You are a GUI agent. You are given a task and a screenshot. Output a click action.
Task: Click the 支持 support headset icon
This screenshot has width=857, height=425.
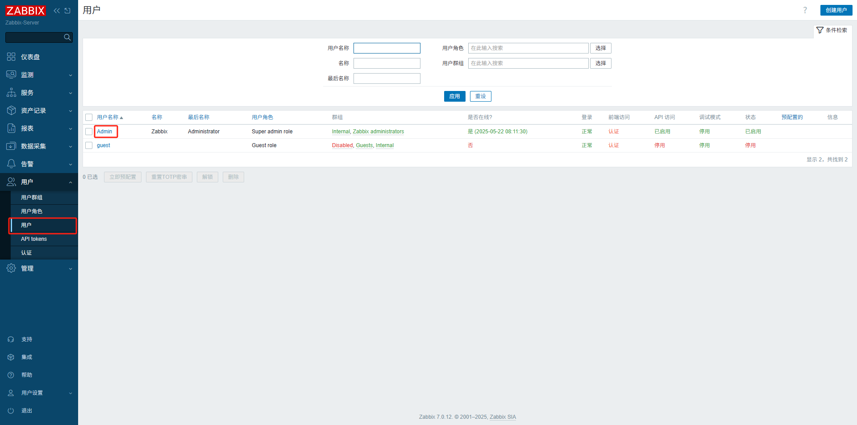11,339
